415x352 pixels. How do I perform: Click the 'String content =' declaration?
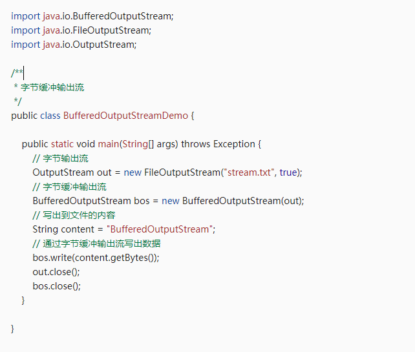point(124,229)
